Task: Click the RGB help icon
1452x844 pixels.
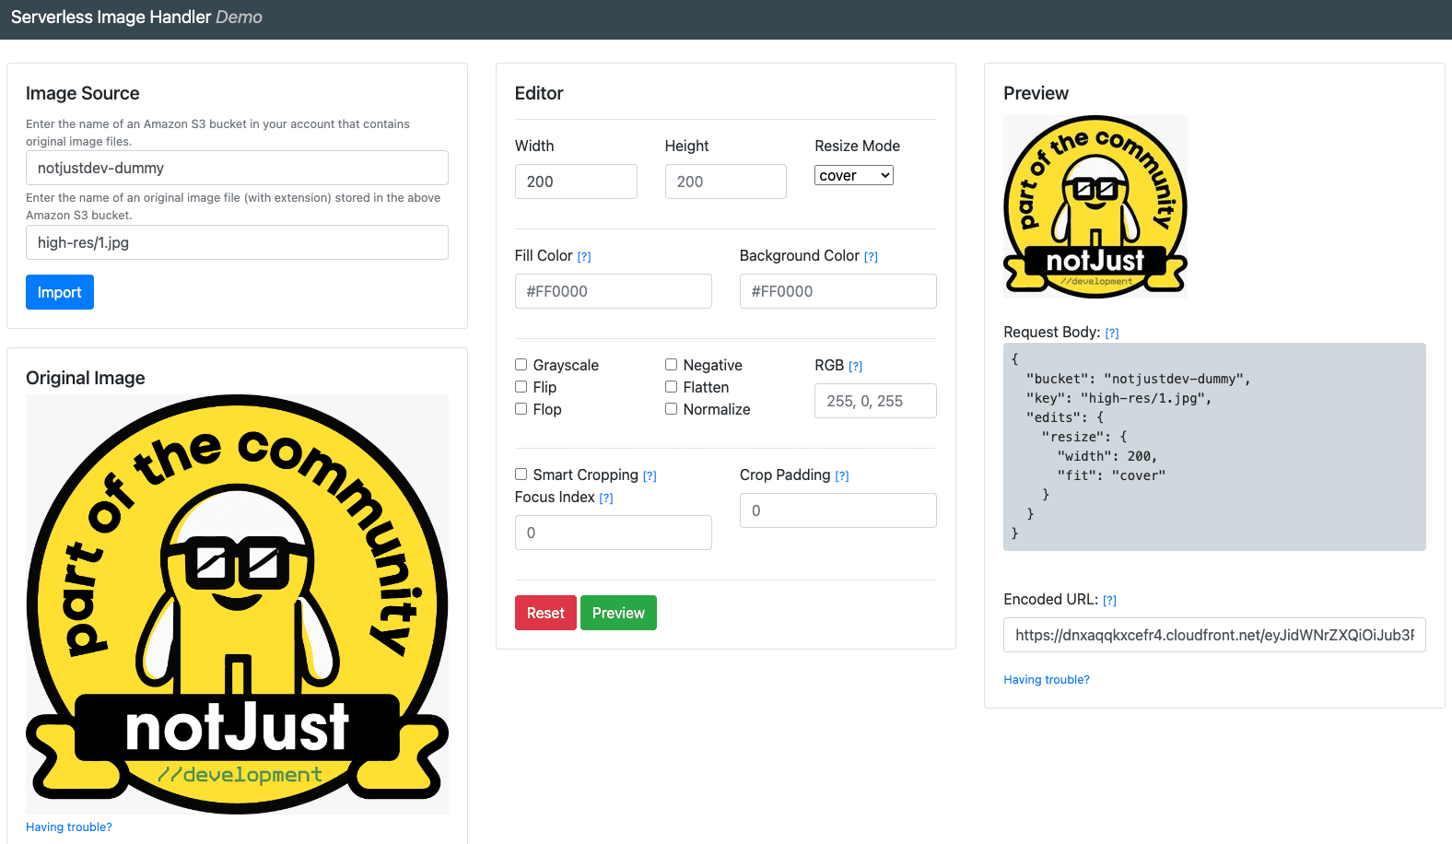Action: 855,367
